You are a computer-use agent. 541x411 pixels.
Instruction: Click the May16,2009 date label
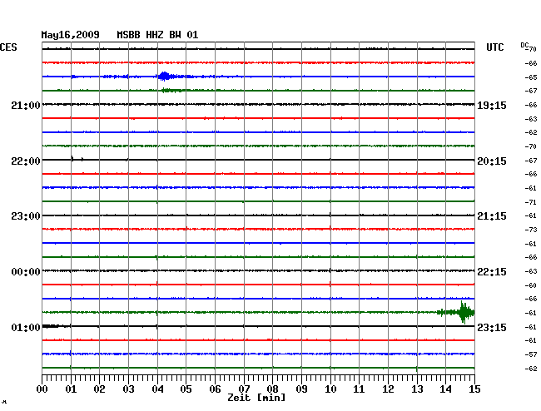[x=71, y=35]
